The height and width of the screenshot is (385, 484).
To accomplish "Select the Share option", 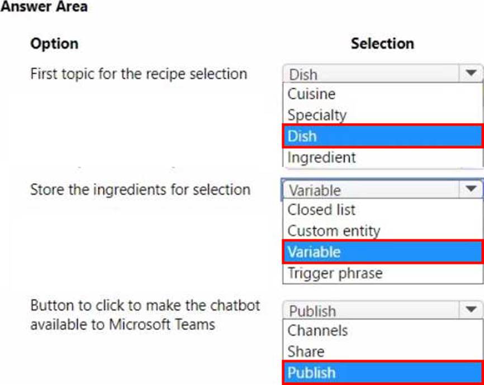I will click(x=306, y=351).
